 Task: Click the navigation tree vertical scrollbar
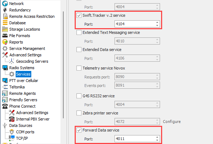(x=63, y=65)
